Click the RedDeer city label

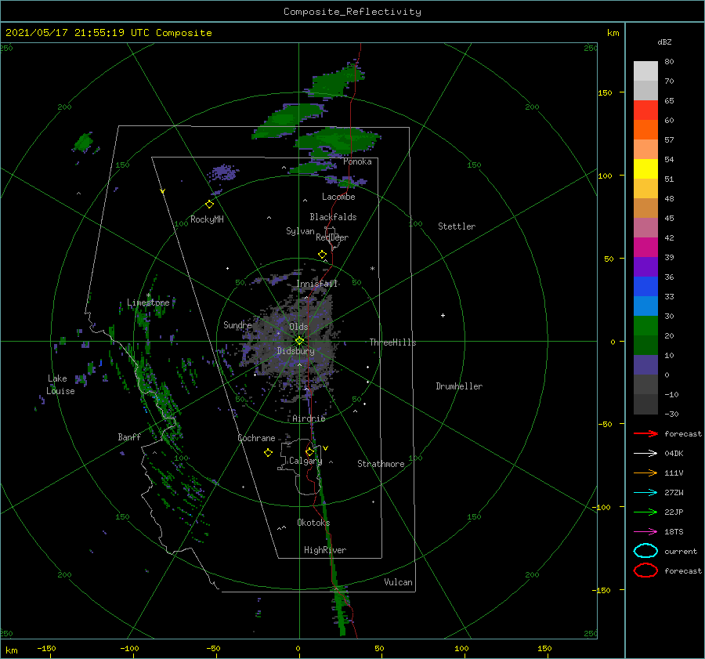pos(332,237)
